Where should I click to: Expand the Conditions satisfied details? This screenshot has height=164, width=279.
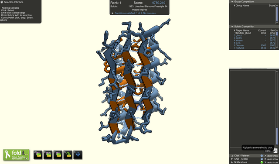pos(112,13)
